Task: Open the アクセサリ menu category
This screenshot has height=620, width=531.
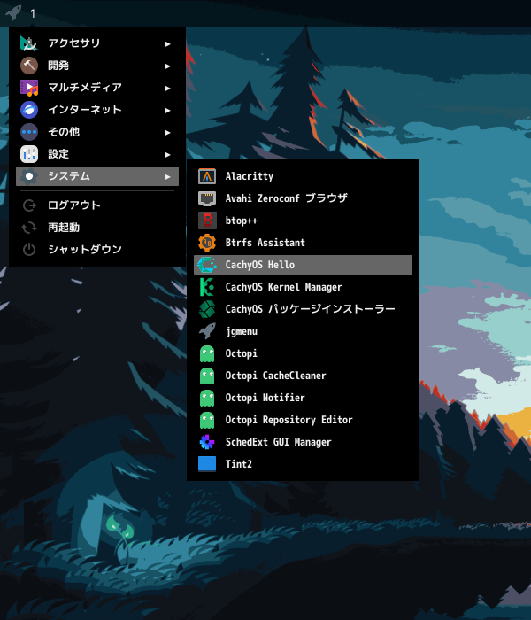Action: 97,43
